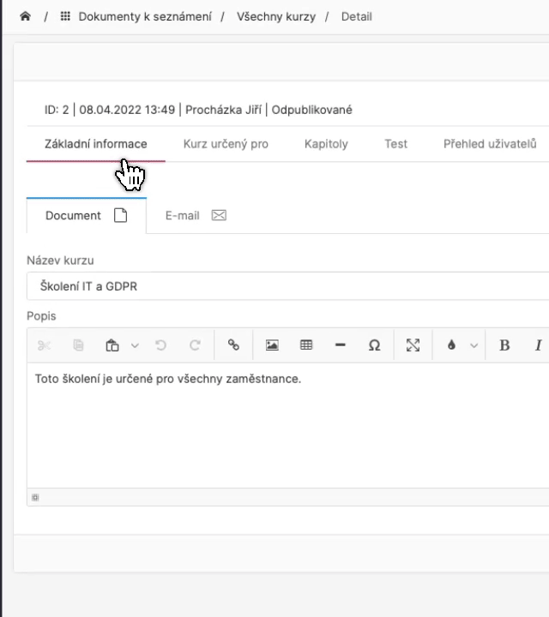Go to Všechny kurzy breadcrumb link
This screenshot has height=617, width=549.
click(x=276, y=16)
